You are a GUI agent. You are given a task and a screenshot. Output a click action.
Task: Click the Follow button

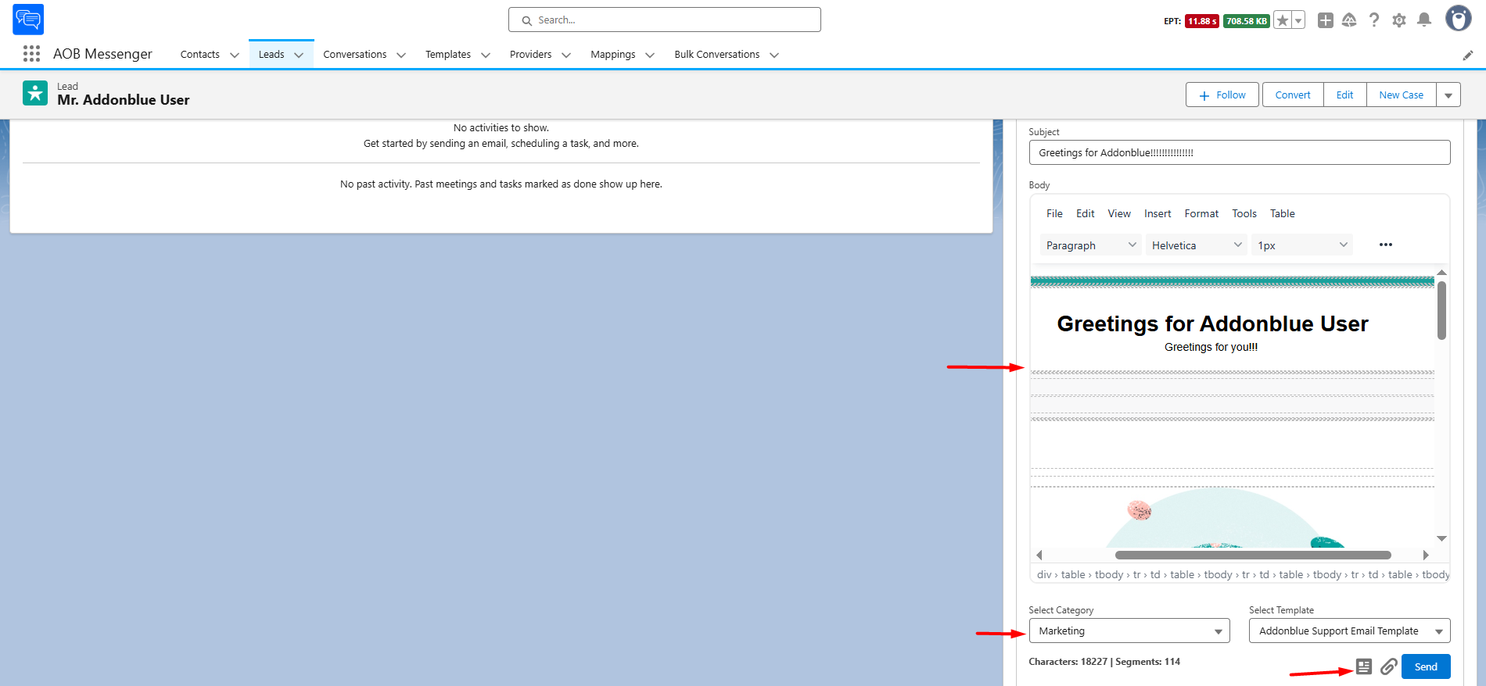click(x=1222, y=95)
